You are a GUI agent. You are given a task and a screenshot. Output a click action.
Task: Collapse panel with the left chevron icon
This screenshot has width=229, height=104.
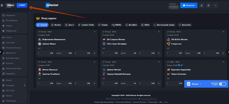pyautogui.click(x=215, y=5)
